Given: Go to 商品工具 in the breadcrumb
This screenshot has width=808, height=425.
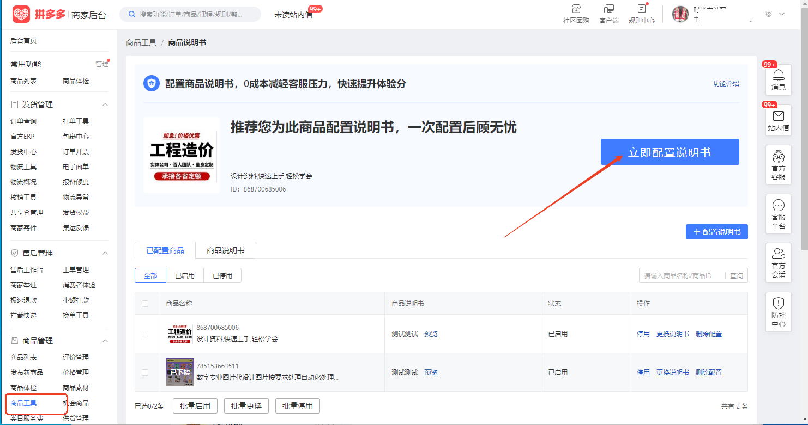Looking at the screenshot, I should point(141,42).
